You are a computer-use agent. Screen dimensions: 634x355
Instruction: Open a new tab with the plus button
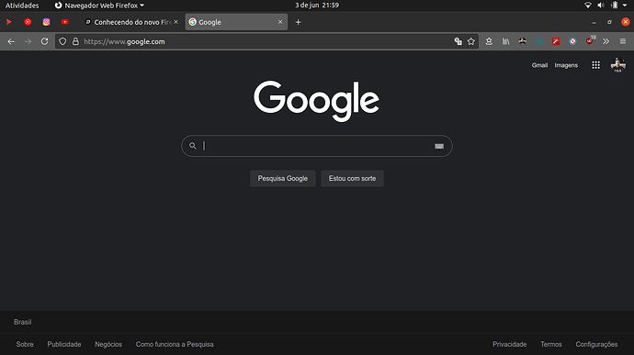(298, 22)
